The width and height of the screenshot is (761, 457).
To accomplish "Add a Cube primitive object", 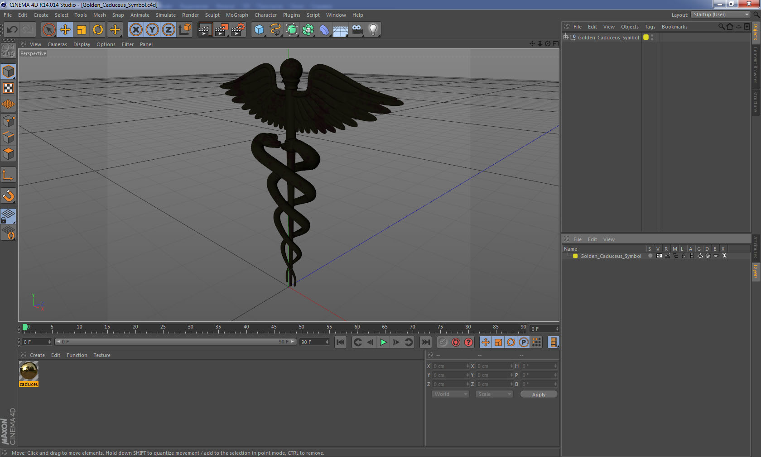I will point(259,30).
